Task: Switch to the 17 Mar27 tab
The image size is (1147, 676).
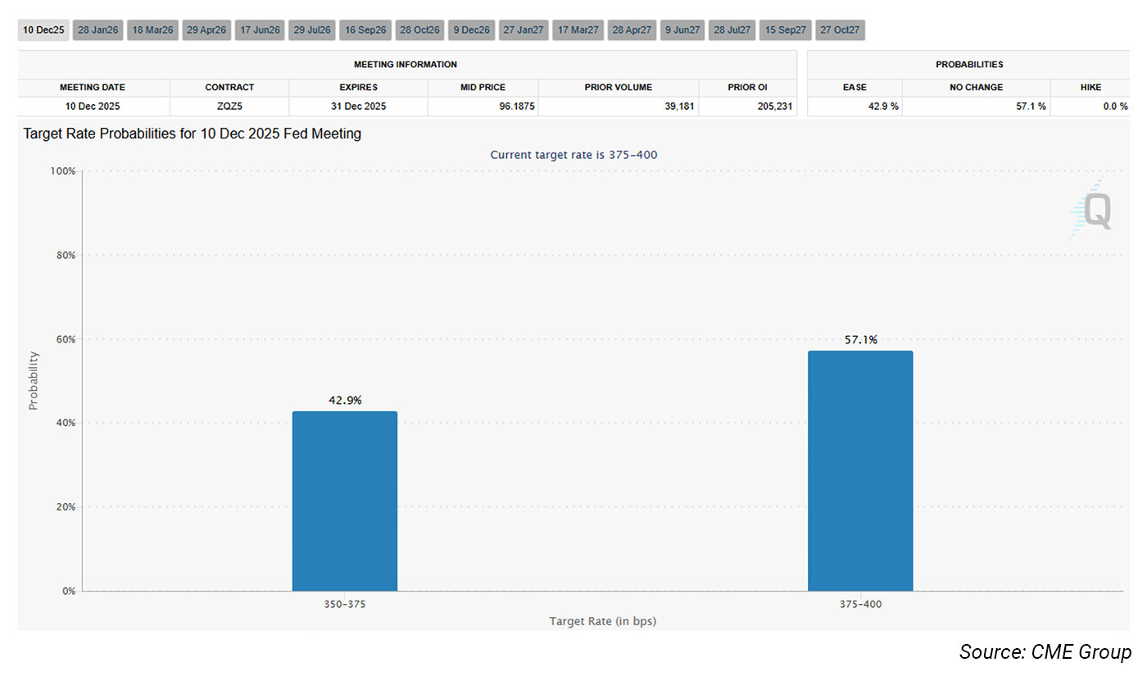Action: coord(578,30)
